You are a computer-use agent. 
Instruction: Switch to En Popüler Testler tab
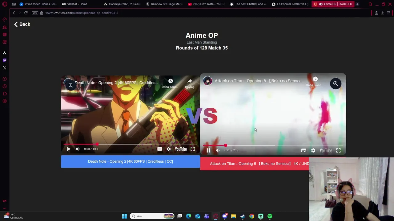[x=290, y=4]
